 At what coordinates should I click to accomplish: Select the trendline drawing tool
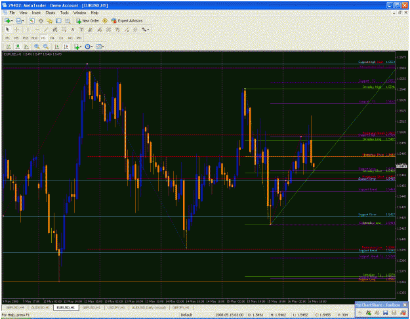pyautogui.click(x=46, y=30)
